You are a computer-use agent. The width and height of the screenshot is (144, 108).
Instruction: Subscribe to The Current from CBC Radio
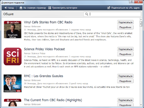[x=125, y=100]
